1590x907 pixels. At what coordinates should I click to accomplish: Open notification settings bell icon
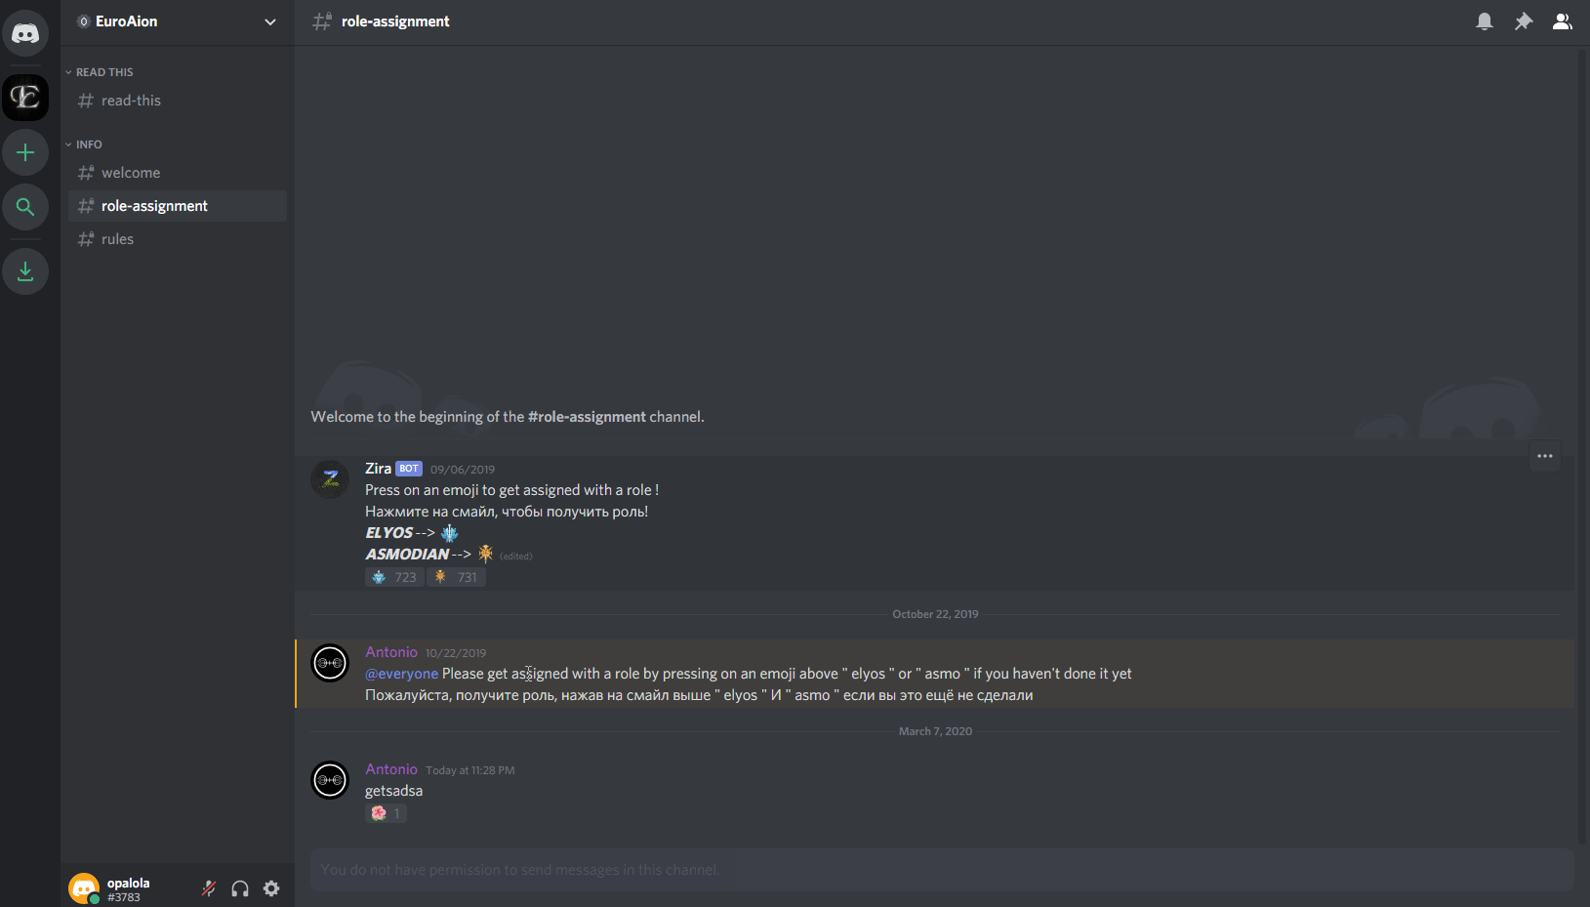(x=1485, y=21)
